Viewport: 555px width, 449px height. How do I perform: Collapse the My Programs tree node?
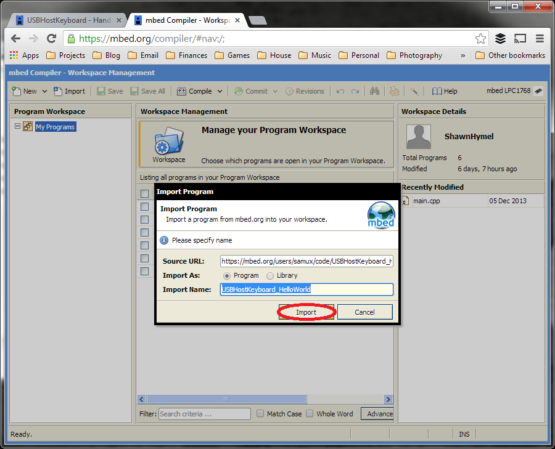pyautogui.click(x=17, y=126)
